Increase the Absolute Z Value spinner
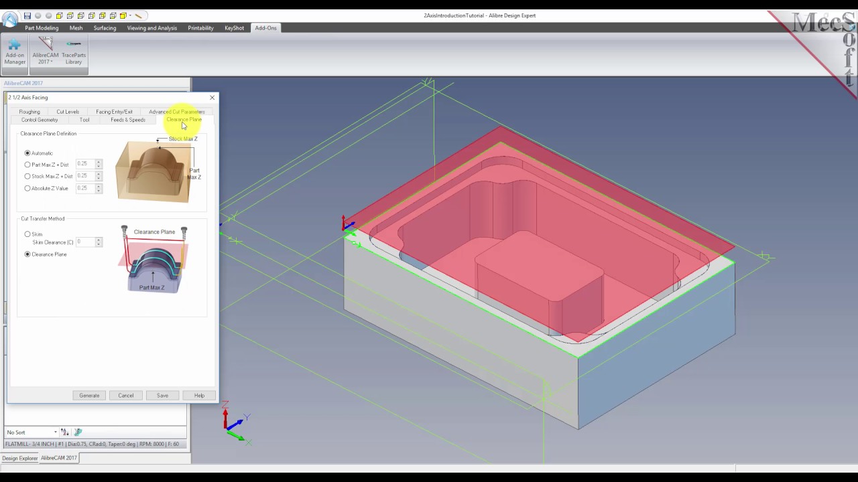 tap(99, 186)
